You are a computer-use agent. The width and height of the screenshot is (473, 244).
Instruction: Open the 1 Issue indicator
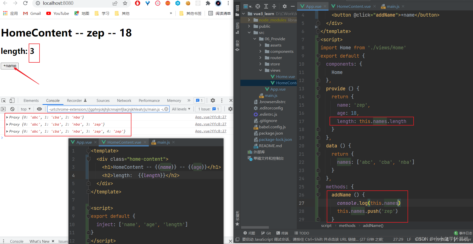click(x=208, y=109)
